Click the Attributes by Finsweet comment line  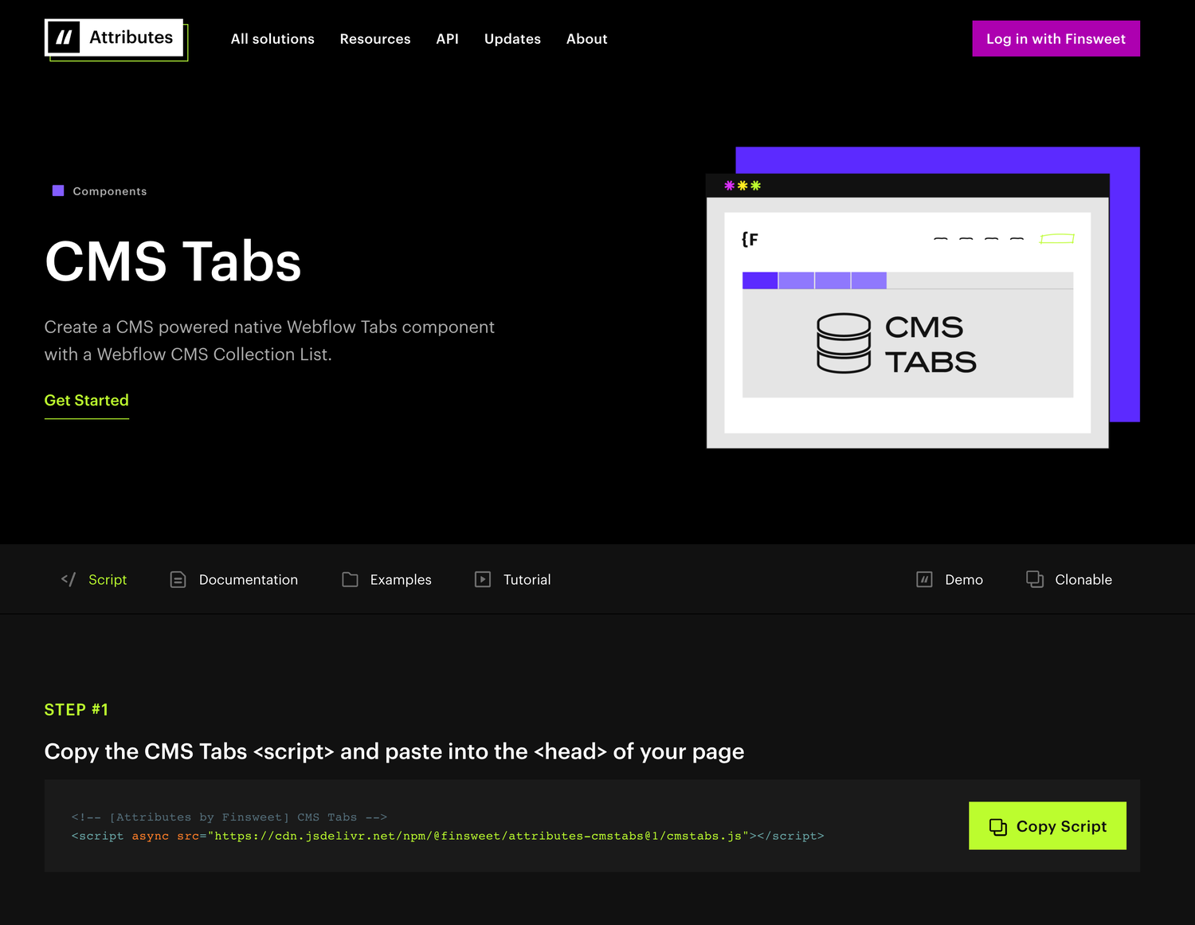point(229,817)
